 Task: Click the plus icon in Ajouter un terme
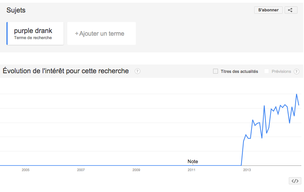[x=76, y=34]
